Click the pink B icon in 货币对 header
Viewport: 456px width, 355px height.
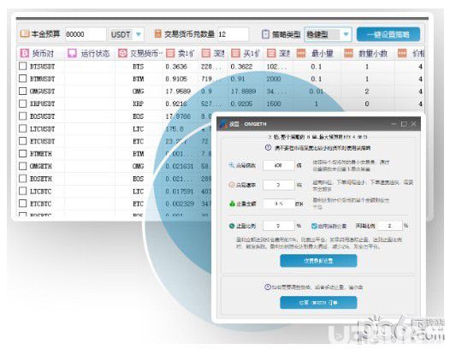click(x=25, y=54)
